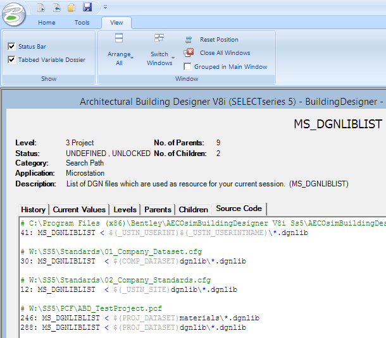Click the No. of Parents value 9
386x338 pixels.
pos(218,143)
